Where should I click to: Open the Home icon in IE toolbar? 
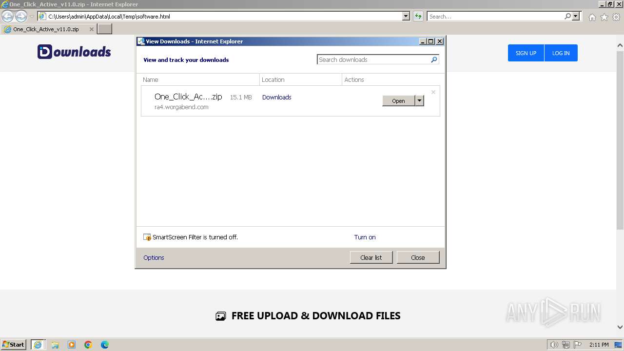[592, 17]
